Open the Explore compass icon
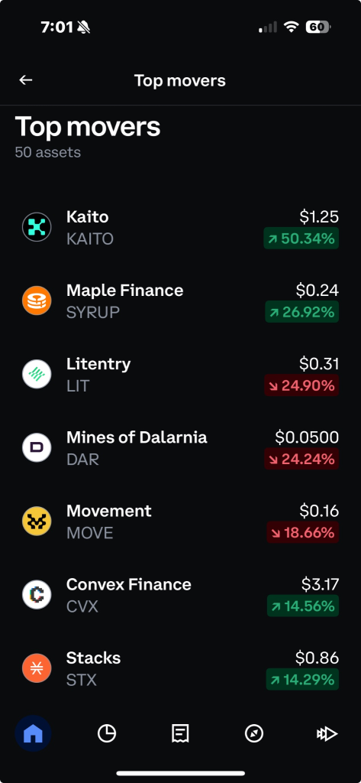 [254, 733]
